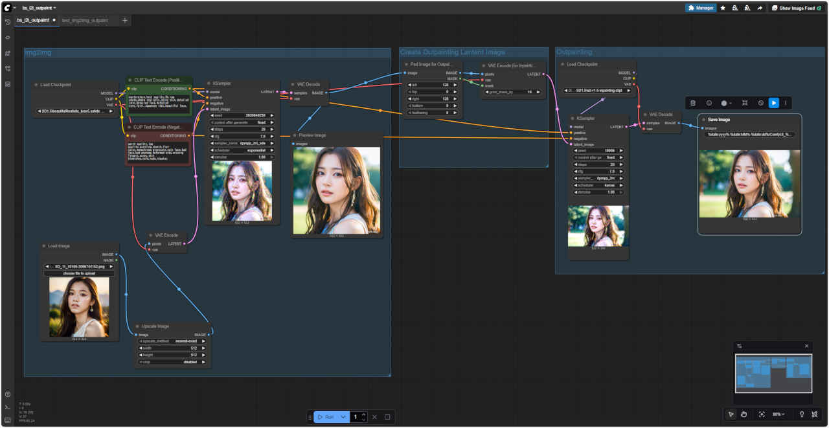Open the node color picker dropdown
This screenshot has width=829, height=428.
(726, 103)
